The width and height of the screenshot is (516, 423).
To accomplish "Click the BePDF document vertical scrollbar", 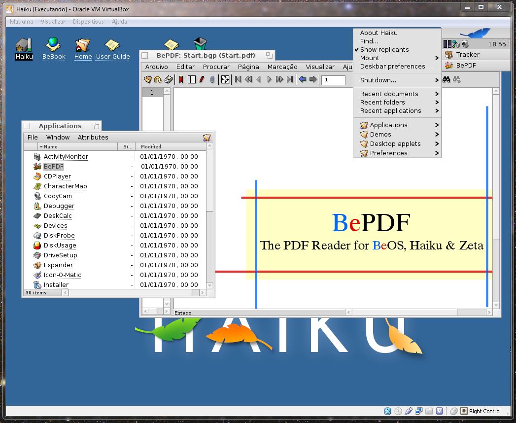I will (496, 198).
